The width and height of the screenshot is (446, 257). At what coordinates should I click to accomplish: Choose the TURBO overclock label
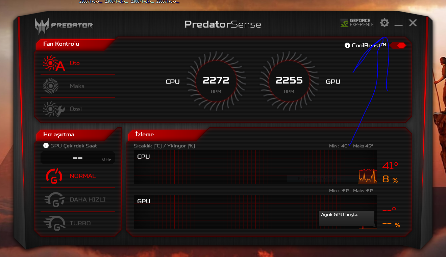click(x=80, y=223)
